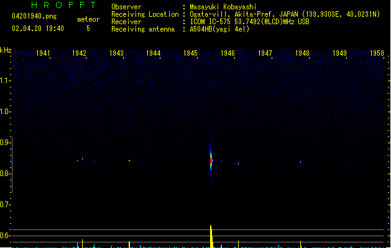Click the meteor label
This screenshot has width=391, height=248.
88,19
